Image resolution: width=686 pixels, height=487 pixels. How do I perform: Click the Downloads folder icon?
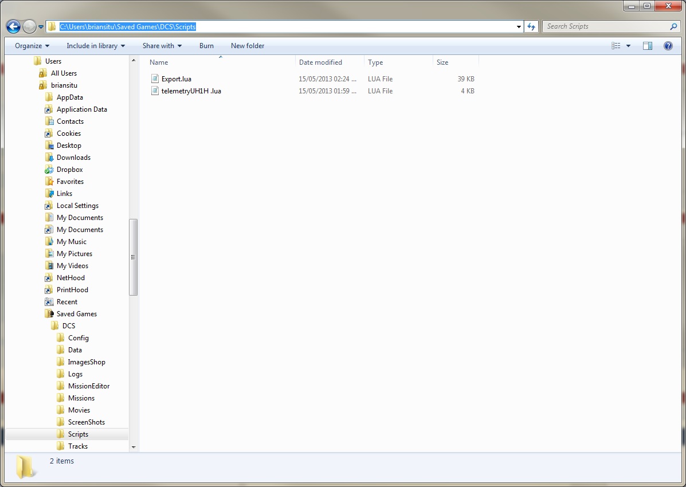[49, 158]
